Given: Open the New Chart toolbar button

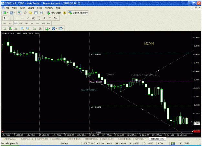Looking at the screenshot, I should 5,13.
